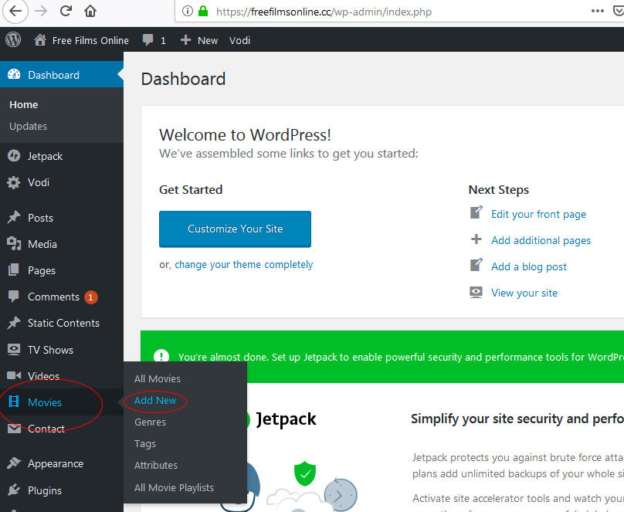
Task: Select All Movies from the flyout
Action: tap(158, 378)
